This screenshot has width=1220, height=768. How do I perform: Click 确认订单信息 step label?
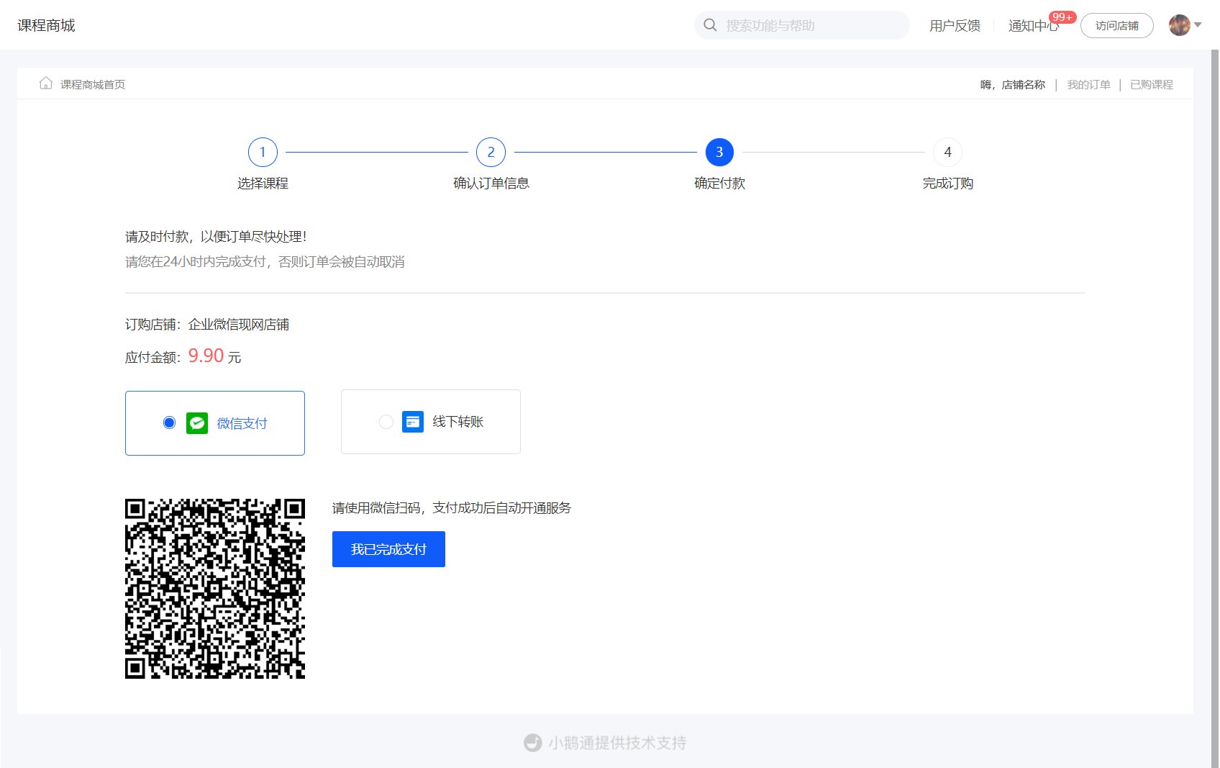tap(491, 184)
